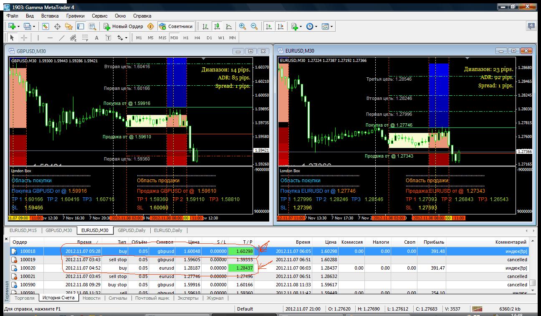Close the Terminal panel with x
The image size is (541, 316).
(6, 239)
